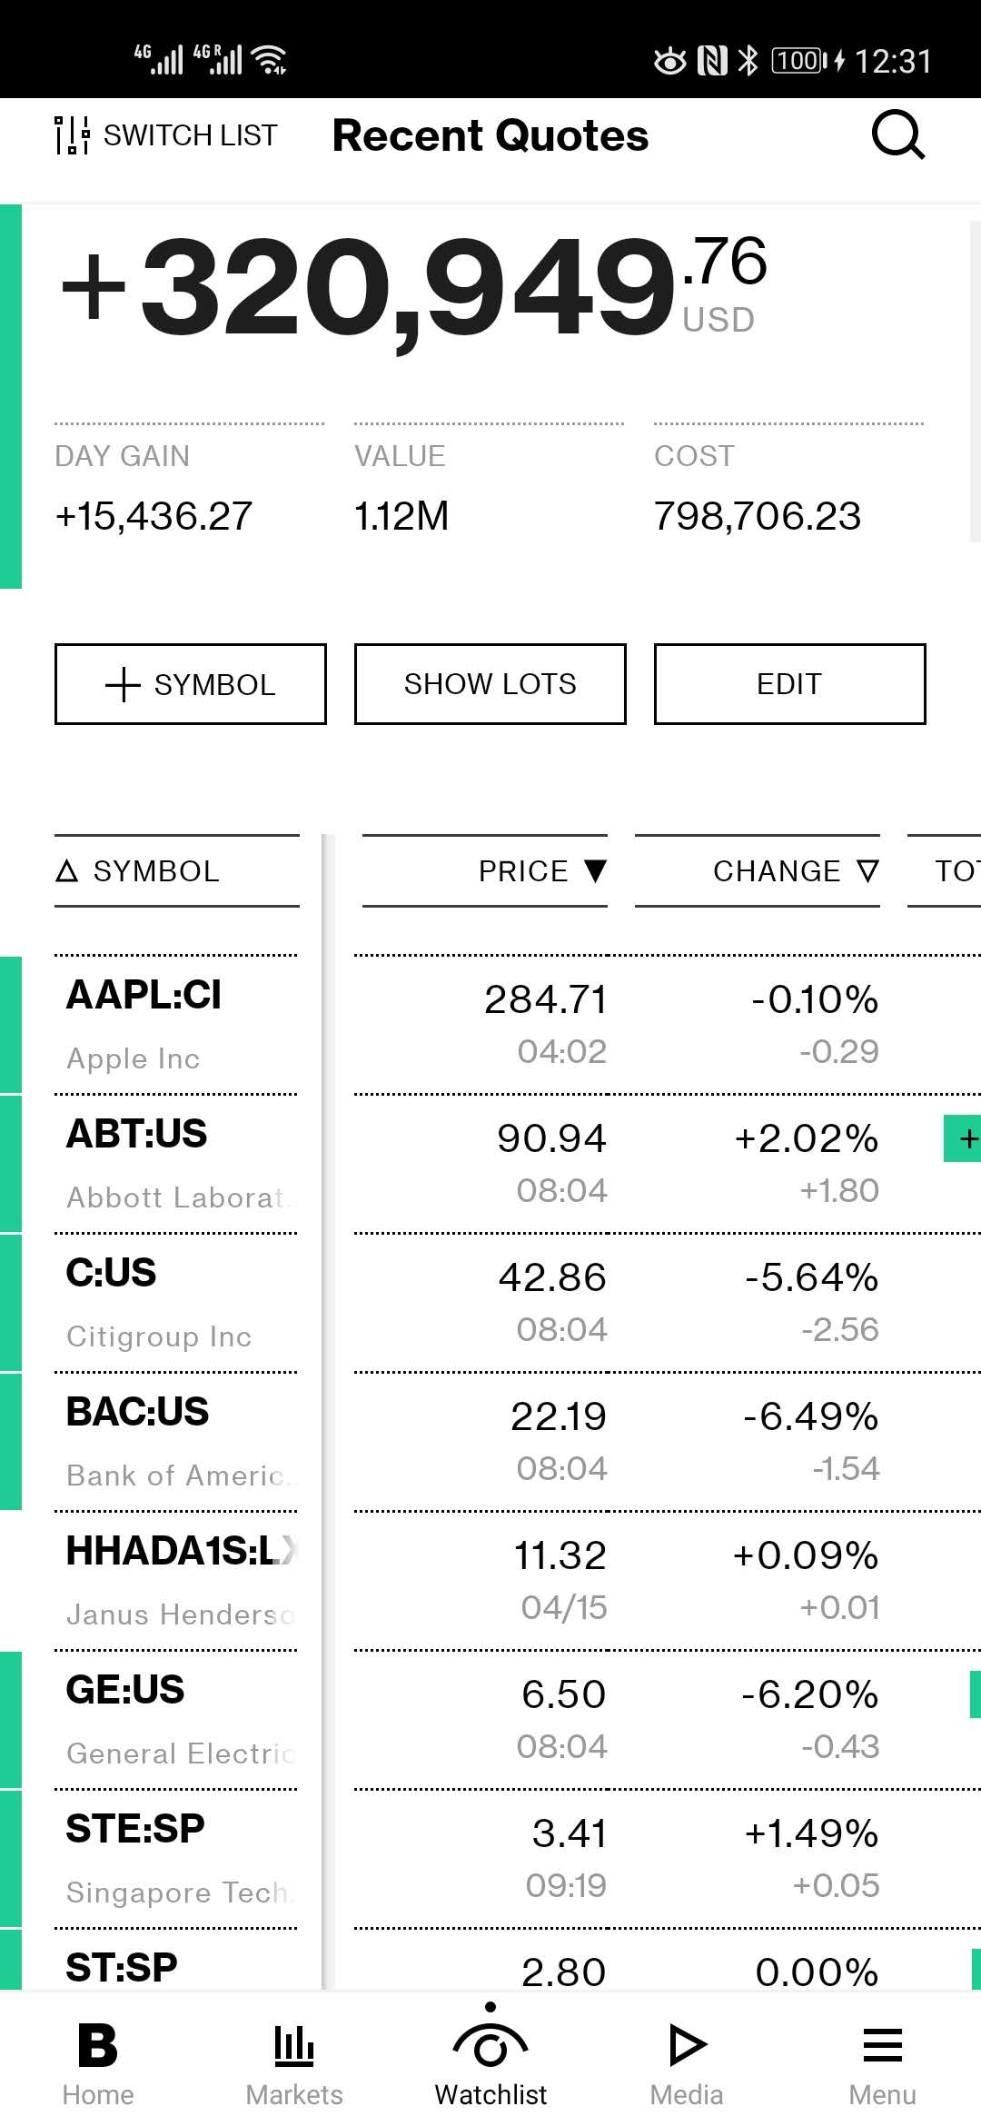Image resolution: width=981 pixels, height=2126 pixels.
Task: Open the Switch List selector
Action: 166,136
